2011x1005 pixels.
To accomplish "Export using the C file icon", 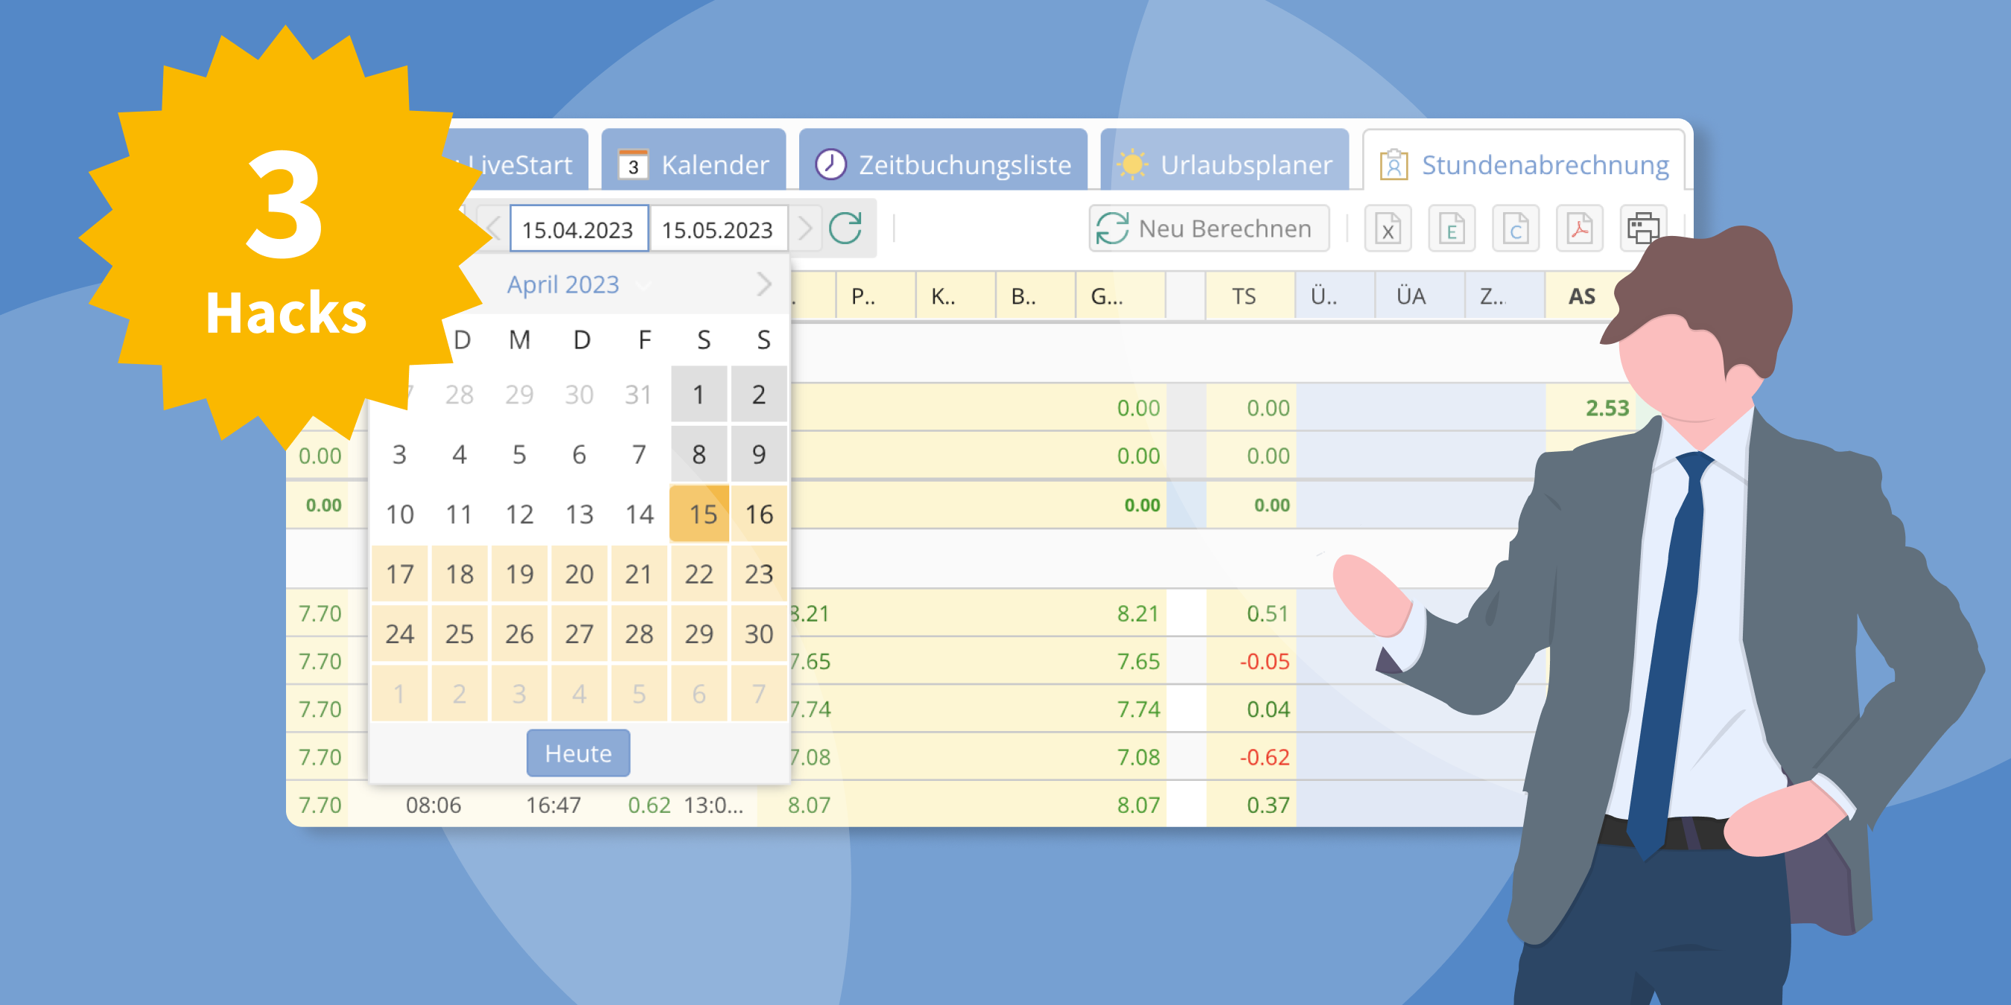I will 1515,229.
